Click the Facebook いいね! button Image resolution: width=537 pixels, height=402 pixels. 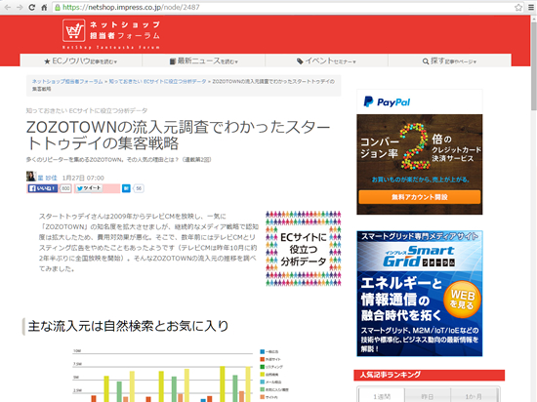[42, 188]
